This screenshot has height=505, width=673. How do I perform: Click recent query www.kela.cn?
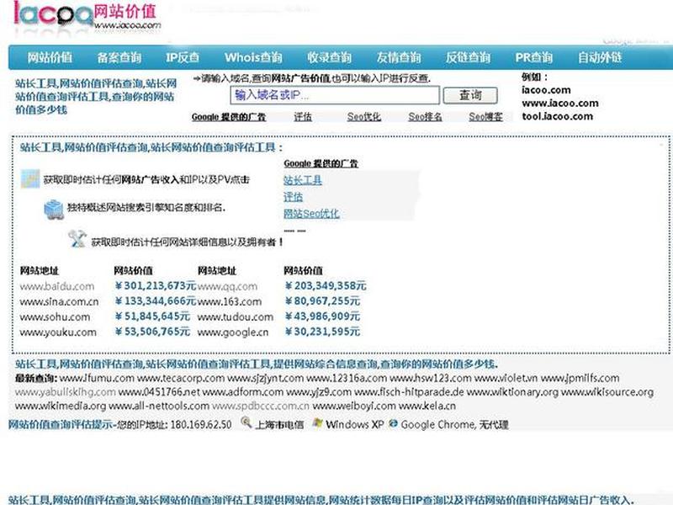pyautogui.click(x=427, y=406)
